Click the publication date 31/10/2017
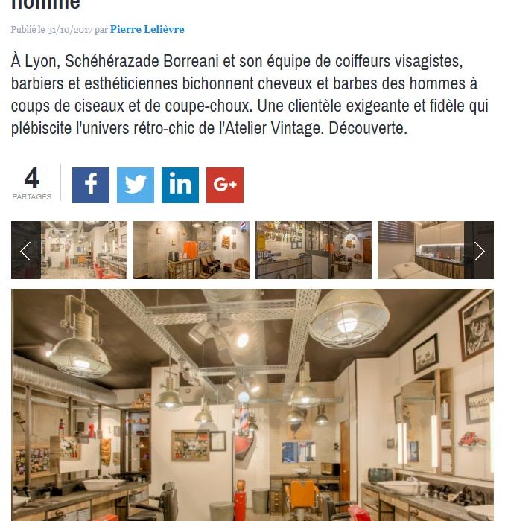The width and height of the screenshot is (505, 521). tap(69, 30)
